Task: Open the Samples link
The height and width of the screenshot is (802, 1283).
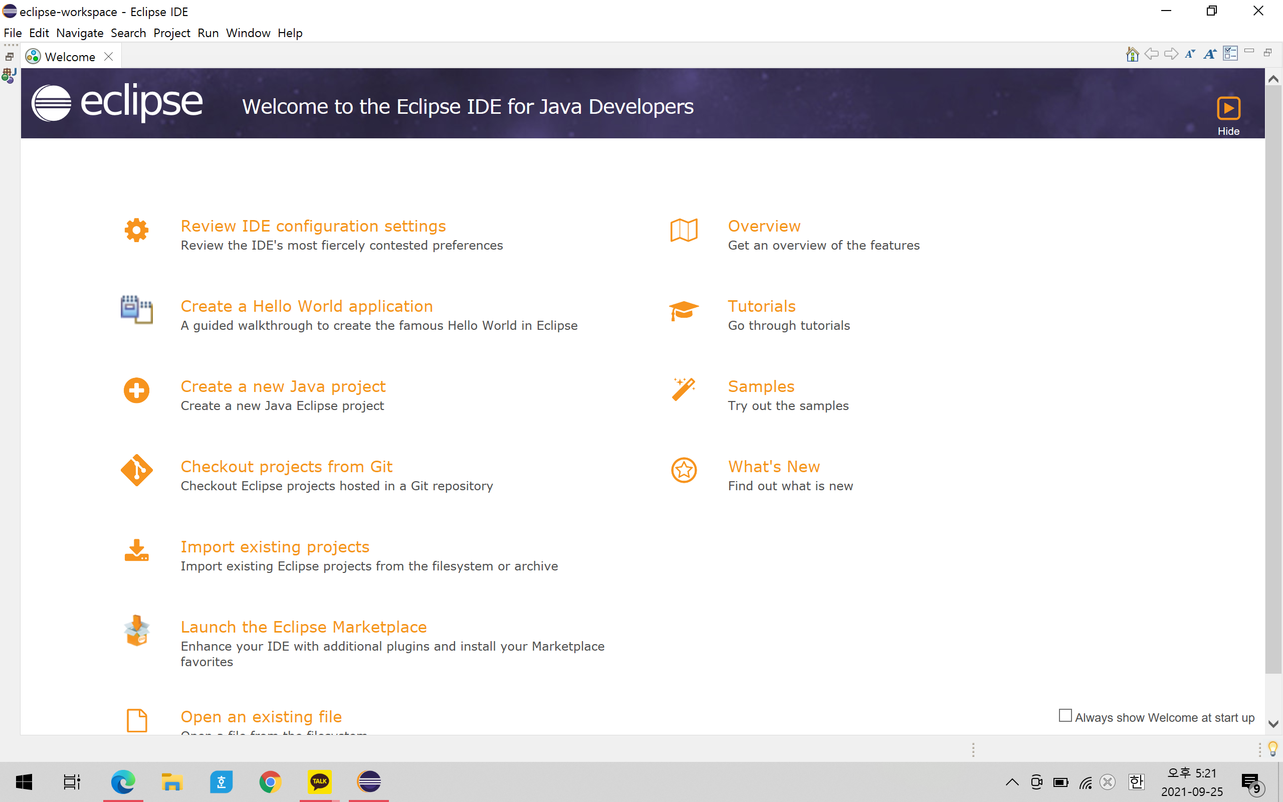Action: click(x=761, y=386)
